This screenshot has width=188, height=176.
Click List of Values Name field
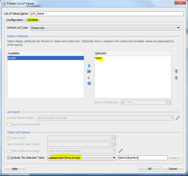pyautogui.click(x=107, y=14)
